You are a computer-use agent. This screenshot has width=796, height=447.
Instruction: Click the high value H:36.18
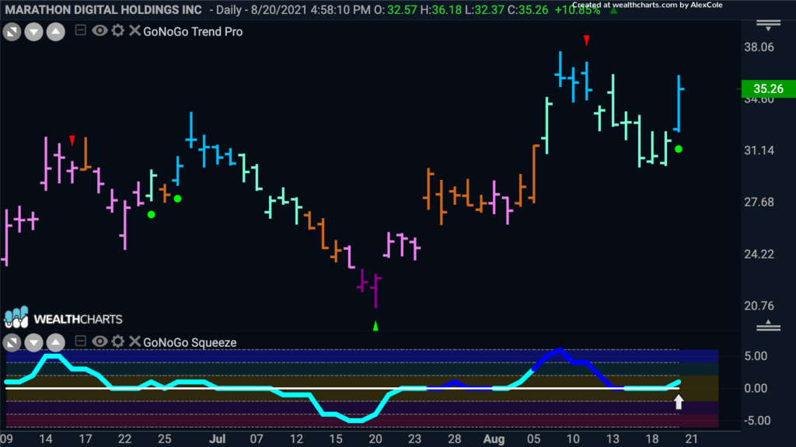(442, 9)
